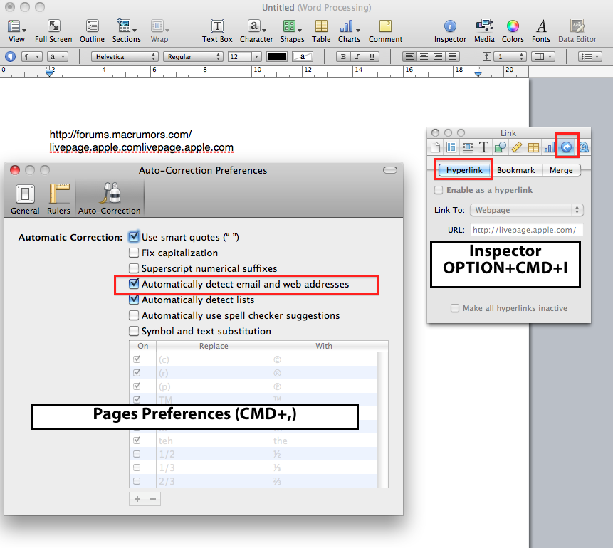Remove substitution with minus button
Viewport: 613px width, 548px height.
pyautogui.click(x=153, y=499)
